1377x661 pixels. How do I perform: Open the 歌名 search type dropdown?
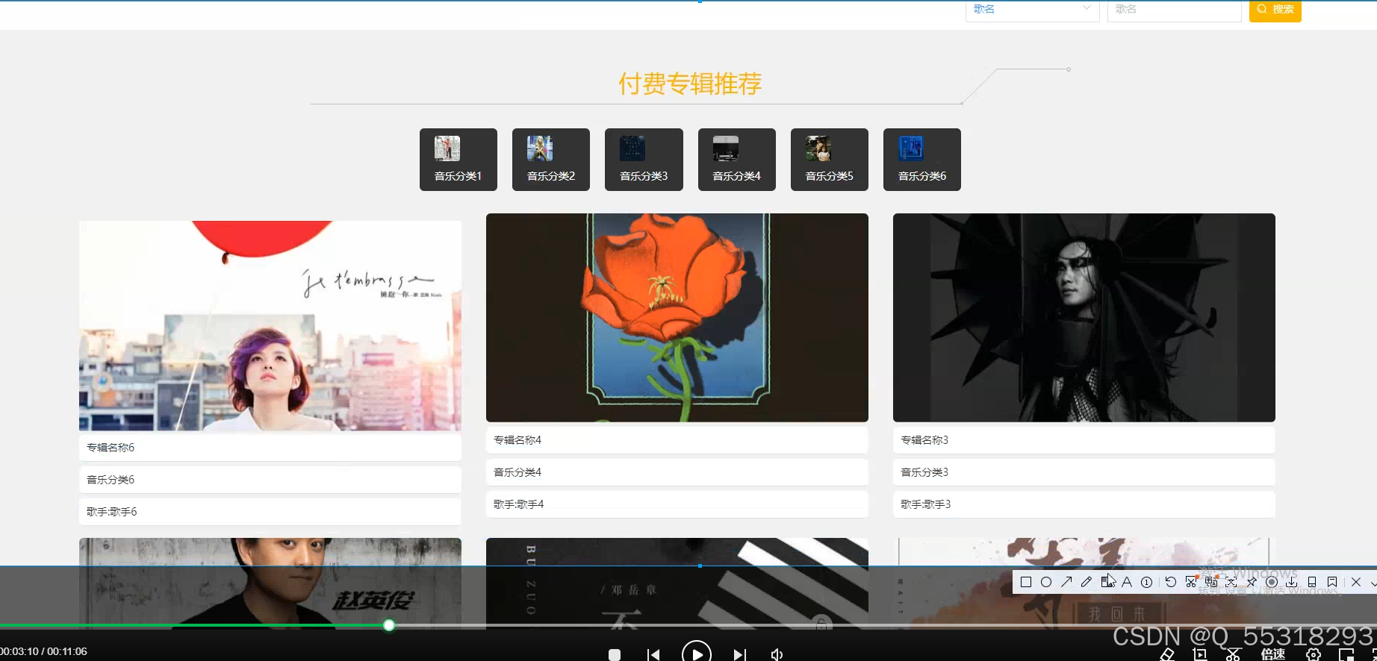(1032, 10)
